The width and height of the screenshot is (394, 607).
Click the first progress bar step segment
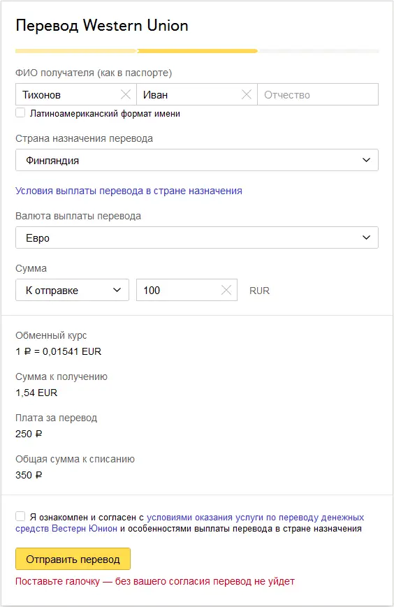pyautogui.click(x=76, y=51)
